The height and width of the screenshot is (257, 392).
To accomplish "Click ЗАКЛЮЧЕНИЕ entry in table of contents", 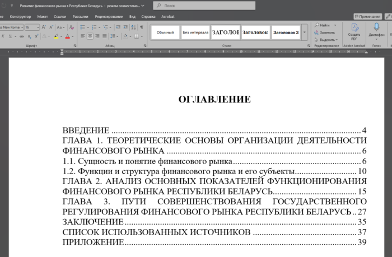I will [x=93, y=222].
